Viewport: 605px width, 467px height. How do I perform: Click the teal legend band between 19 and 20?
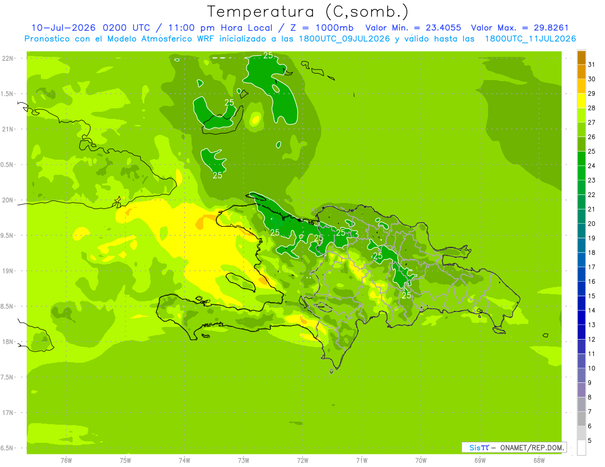coord(581,231)
